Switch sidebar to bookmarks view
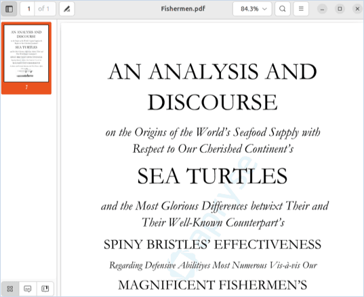The width and height of the screenshot is (364, 297). point(45,289)
